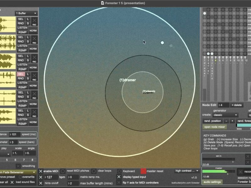
Task: Toggle rec X on first buffer
Action: (34, 21)
